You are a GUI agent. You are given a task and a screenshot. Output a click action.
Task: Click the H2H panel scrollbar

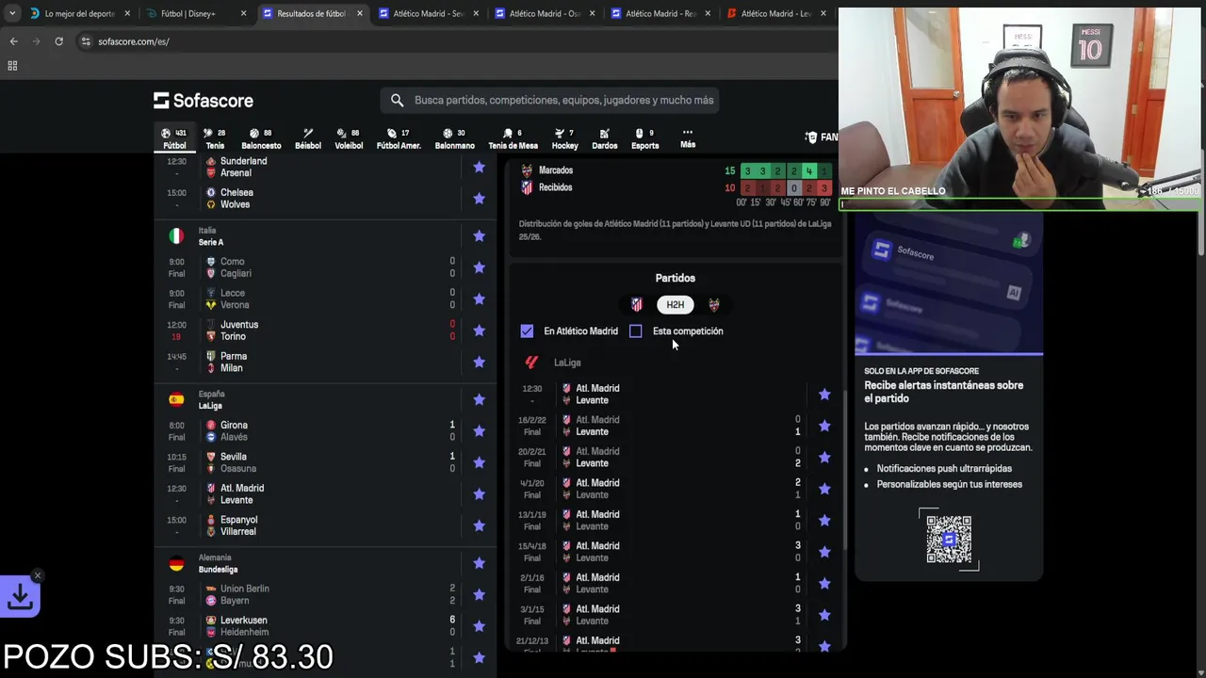[846, 471]
